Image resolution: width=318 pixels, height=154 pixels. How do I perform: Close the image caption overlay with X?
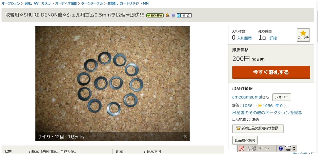[185, 136]
